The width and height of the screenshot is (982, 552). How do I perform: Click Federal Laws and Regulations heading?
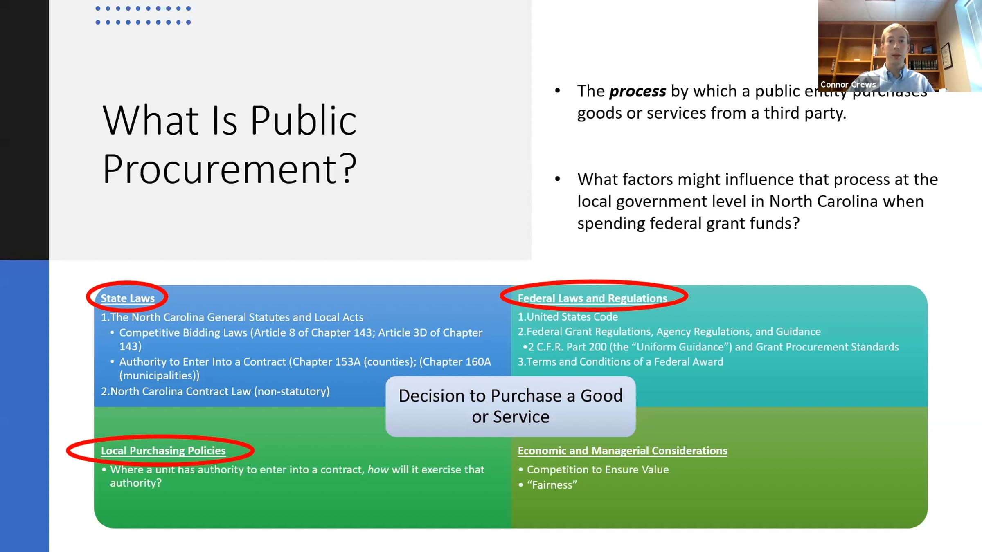coord(592,298)
